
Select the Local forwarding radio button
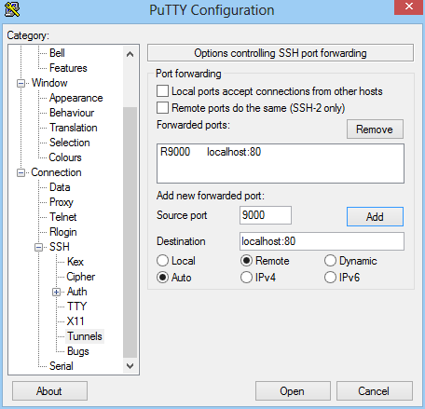pyautogui.click(x=162, y=261)
